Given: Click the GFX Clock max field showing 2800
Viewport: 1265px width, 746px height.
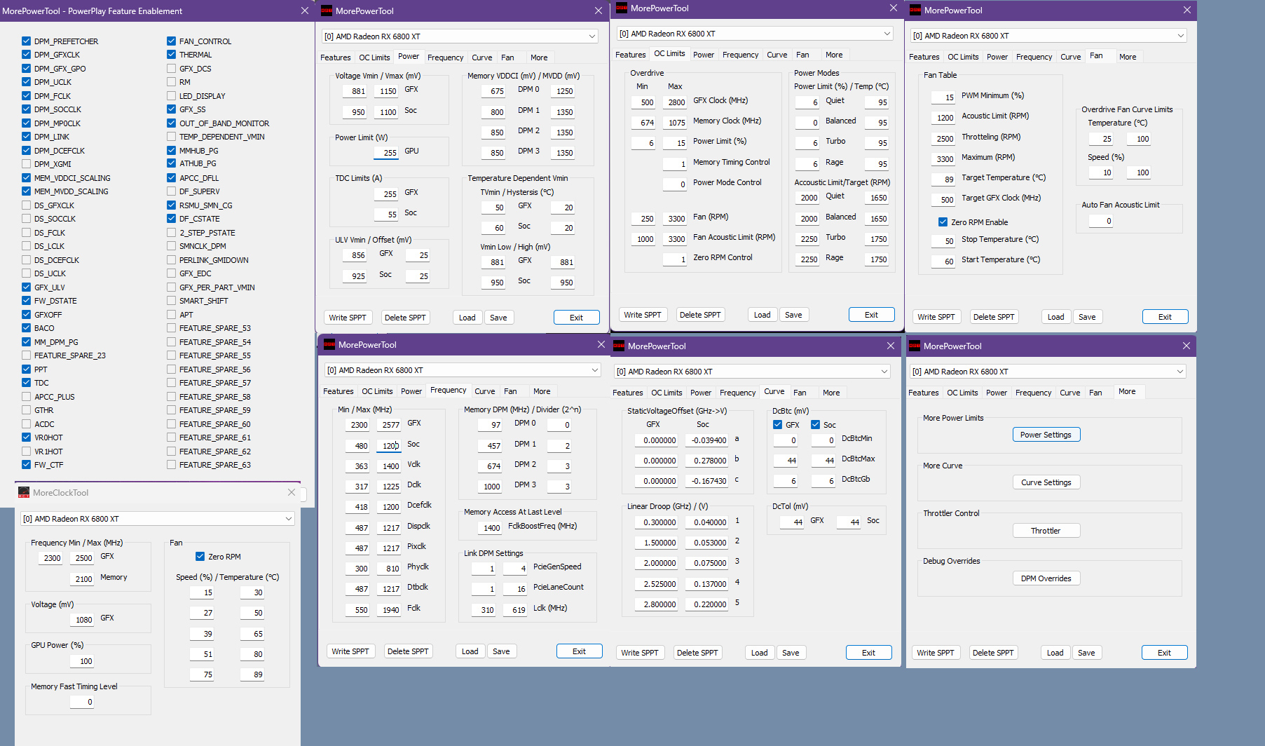Looking at the screenshot, I should click(674, 102).
